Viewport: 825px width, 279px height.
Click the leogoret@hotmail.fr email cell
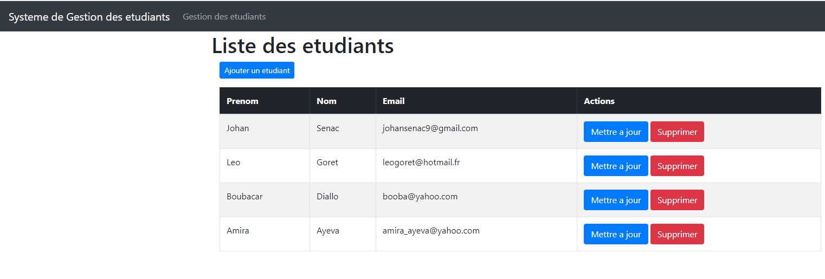pos(421,163)
